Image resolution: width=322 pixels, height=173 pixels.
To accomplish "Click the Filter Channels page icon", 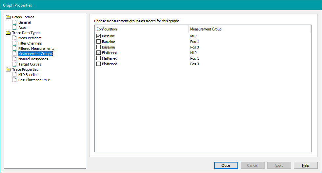I will [14, 43].
